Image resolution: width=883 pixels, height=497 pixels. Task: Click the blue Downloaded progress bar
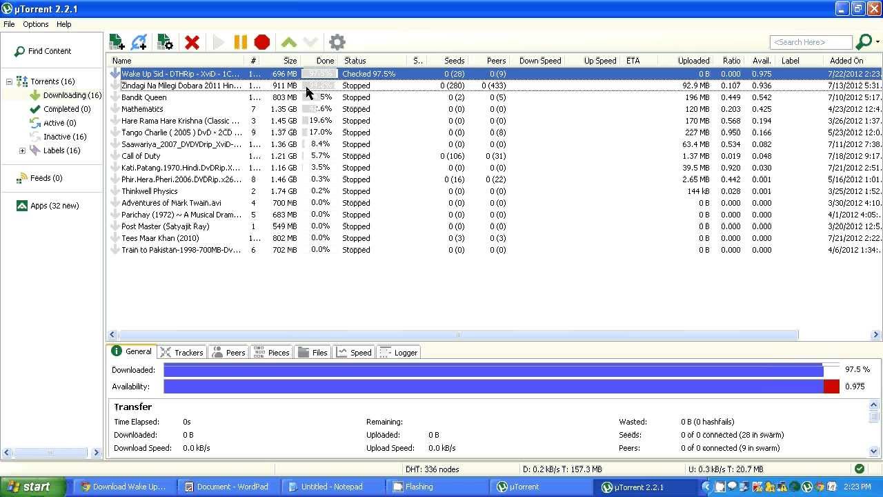pos(502,370)
